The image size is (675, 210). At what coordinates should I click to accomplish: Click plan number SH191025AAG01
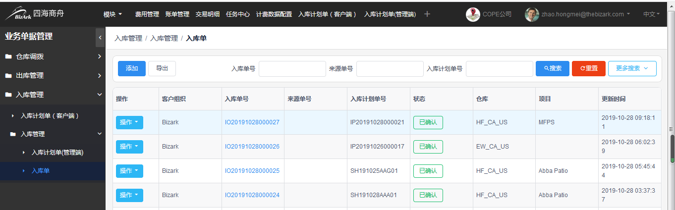pyautogui.click(x=374, y=171)
